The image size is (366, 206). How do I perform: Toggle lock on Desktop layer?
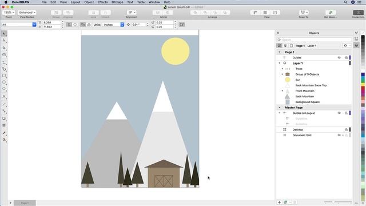click(x=346, y=130)
